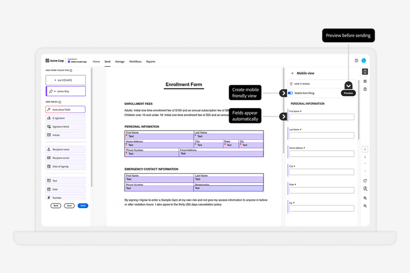Click the zoom out magnifier icon
The image size is (410, 273).
[x=365, y=206]
